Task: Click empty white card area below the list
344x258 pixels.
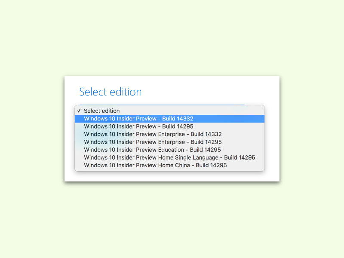Action: point(172,177)
